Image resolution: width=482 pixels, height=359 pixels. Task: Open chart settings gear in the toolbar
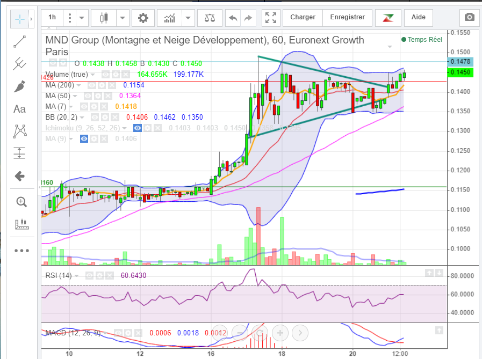point(143,18)
